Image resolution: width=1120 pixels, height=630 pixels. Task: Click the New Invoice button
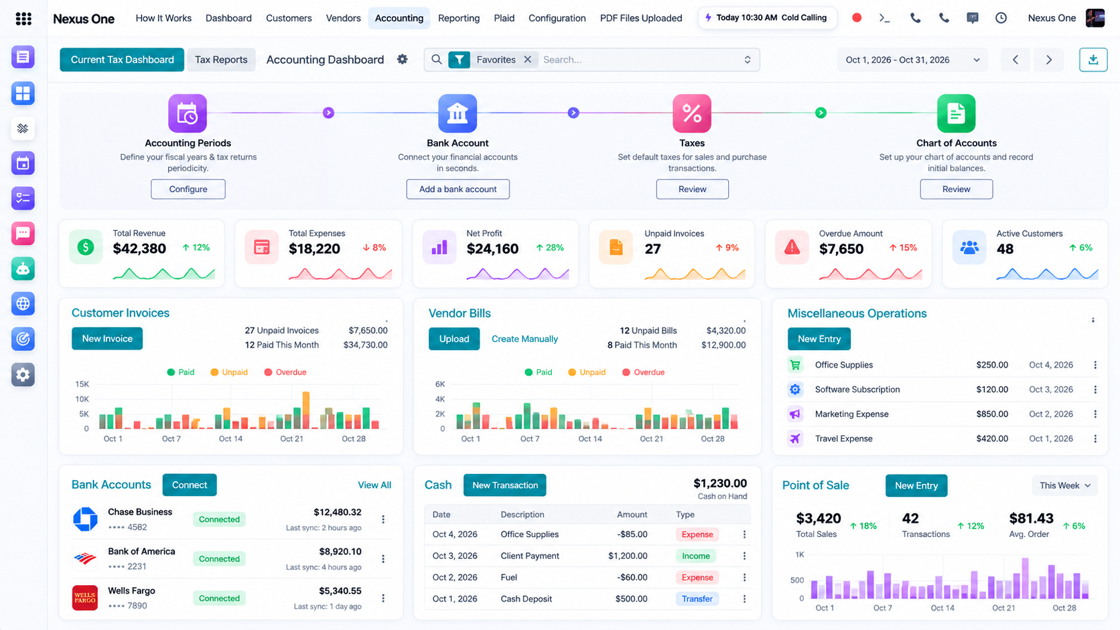click(107, 339)
